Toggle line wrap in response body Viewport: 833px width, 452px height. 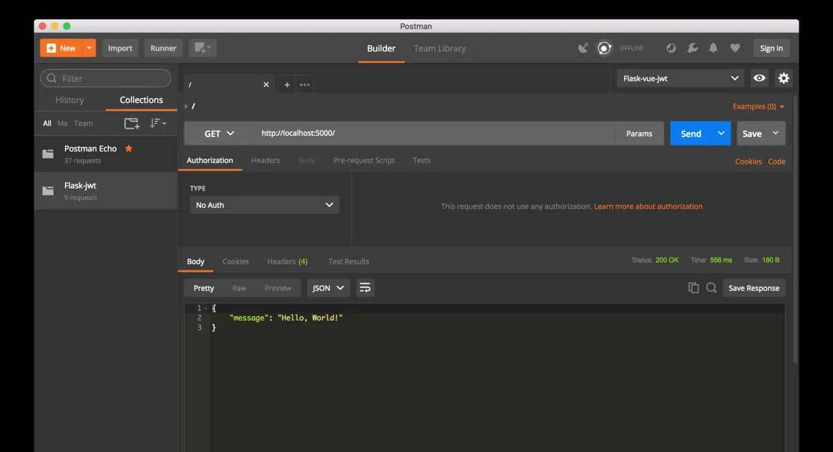(x=365, y=288)
